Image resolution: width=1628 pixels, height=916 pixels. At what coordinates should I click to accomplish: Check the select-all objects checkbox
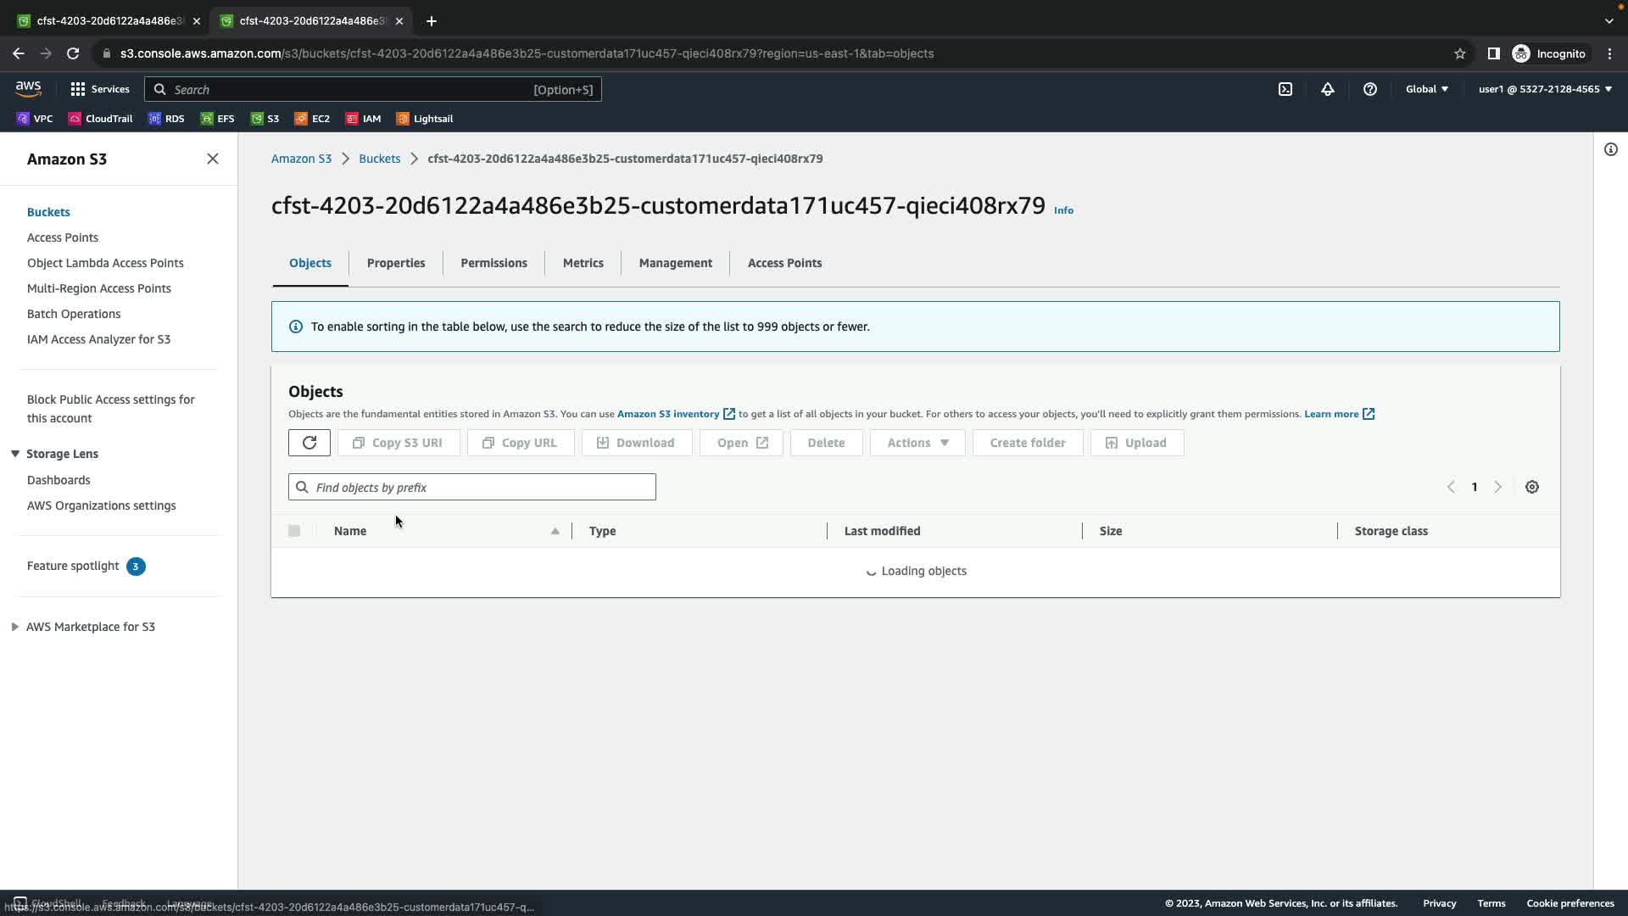[x=294, y=531]
